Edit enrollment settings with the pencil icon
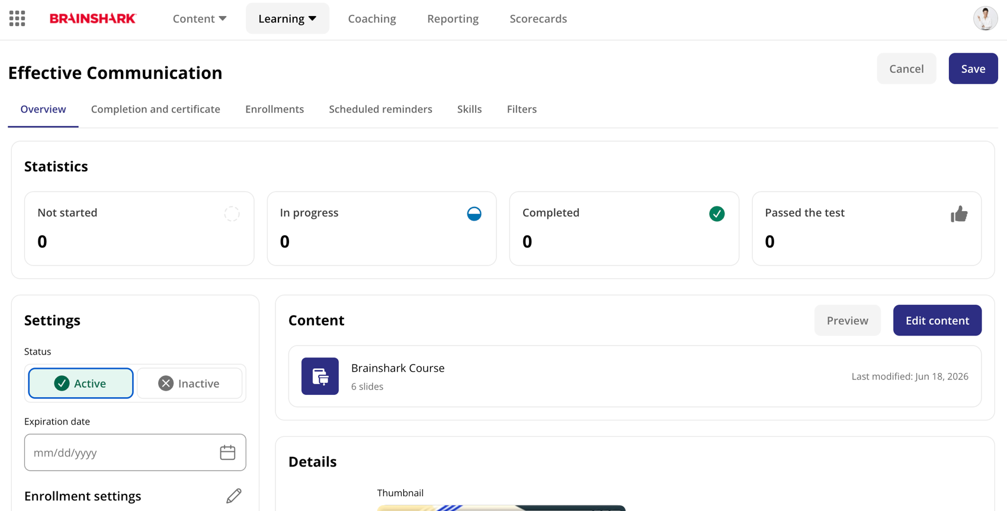 [234, 496]
